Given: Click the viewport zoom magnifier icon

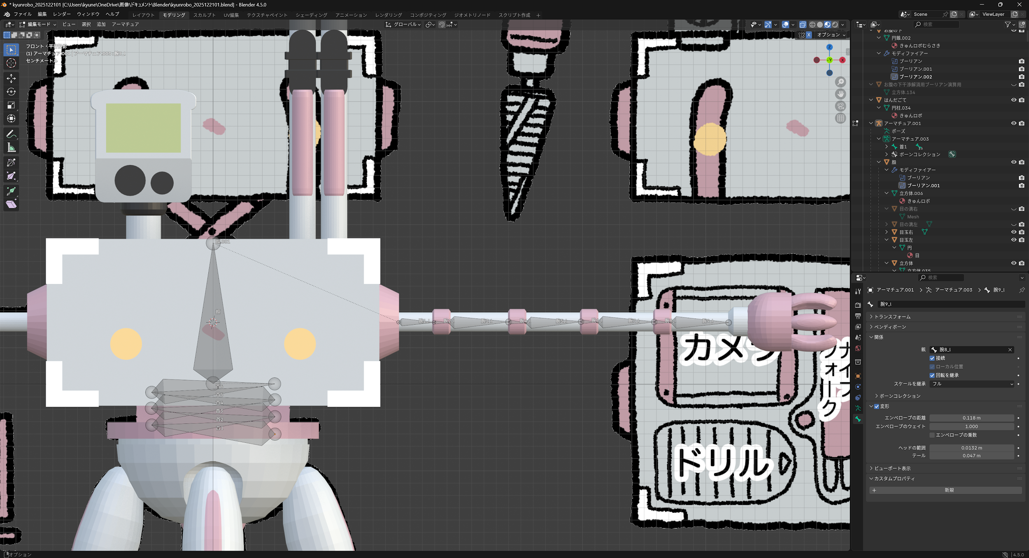Looking at the screenshot, I should coord(840,82).
